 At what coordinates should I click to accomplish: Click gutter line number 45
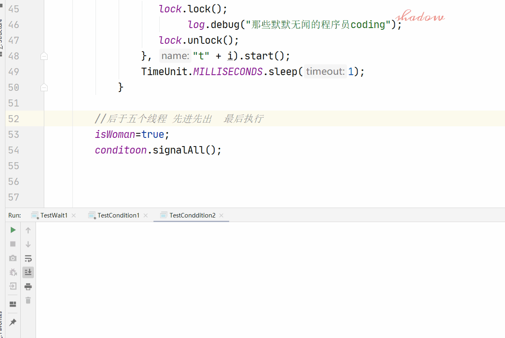click(14, 9)
